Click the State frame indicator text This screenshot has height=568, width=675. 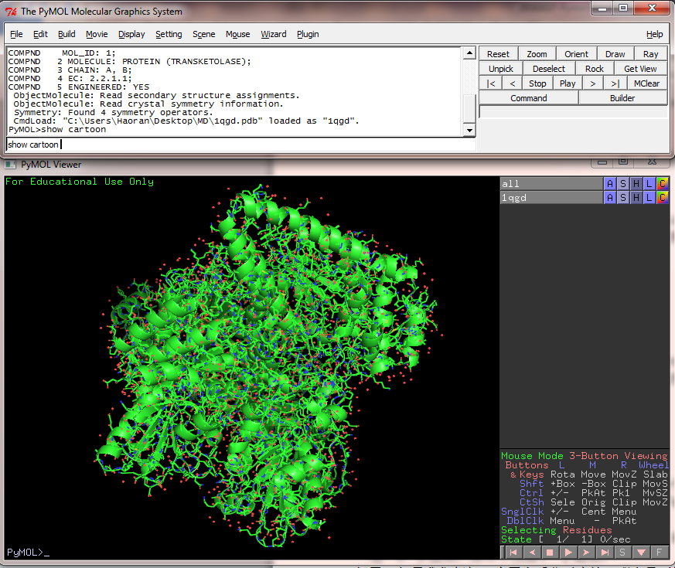[566, 539]
